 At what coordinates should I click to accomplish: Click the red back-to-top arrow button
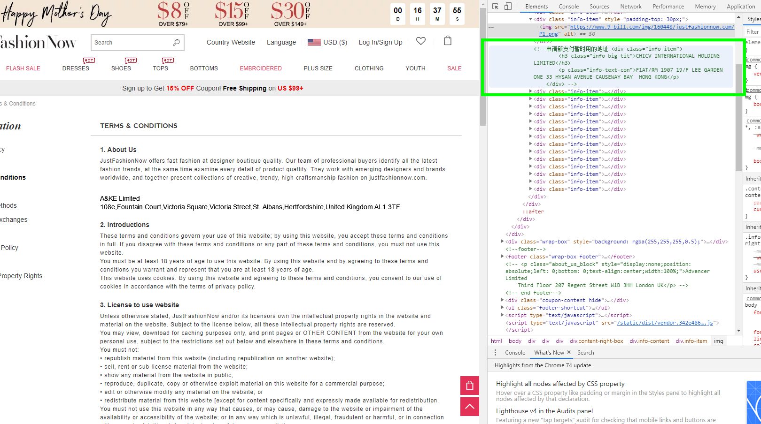click(470, 407)
